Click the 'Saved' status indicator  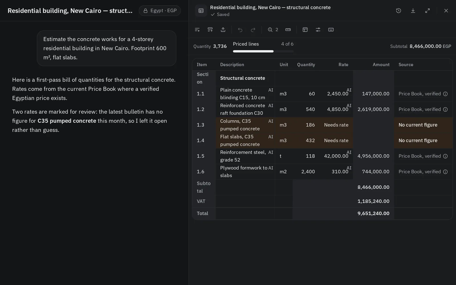point(220,15)
